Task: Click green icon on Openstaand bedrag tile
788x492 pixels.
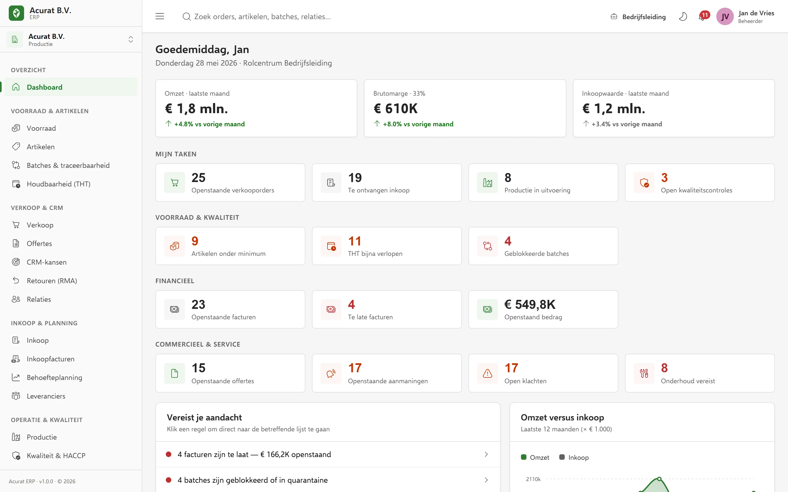Action: click(x=488, y=309)
